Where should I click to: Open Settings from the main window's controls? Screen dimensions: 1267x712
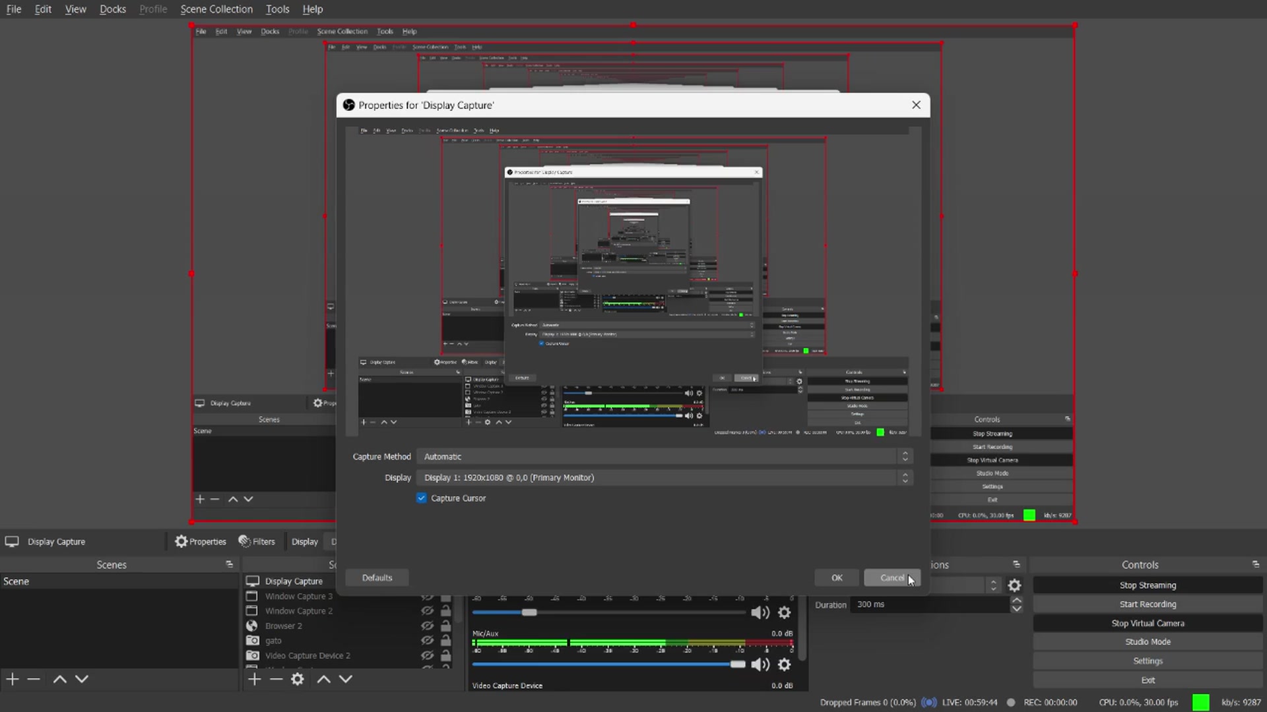[x=1148, y=661]
